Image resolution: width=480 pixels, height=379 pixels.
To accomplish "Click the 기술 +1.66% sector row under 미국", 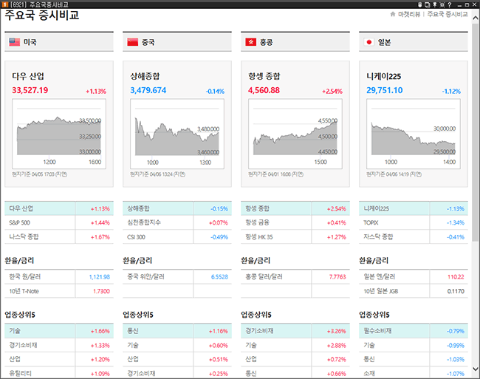I will [59, 331].
